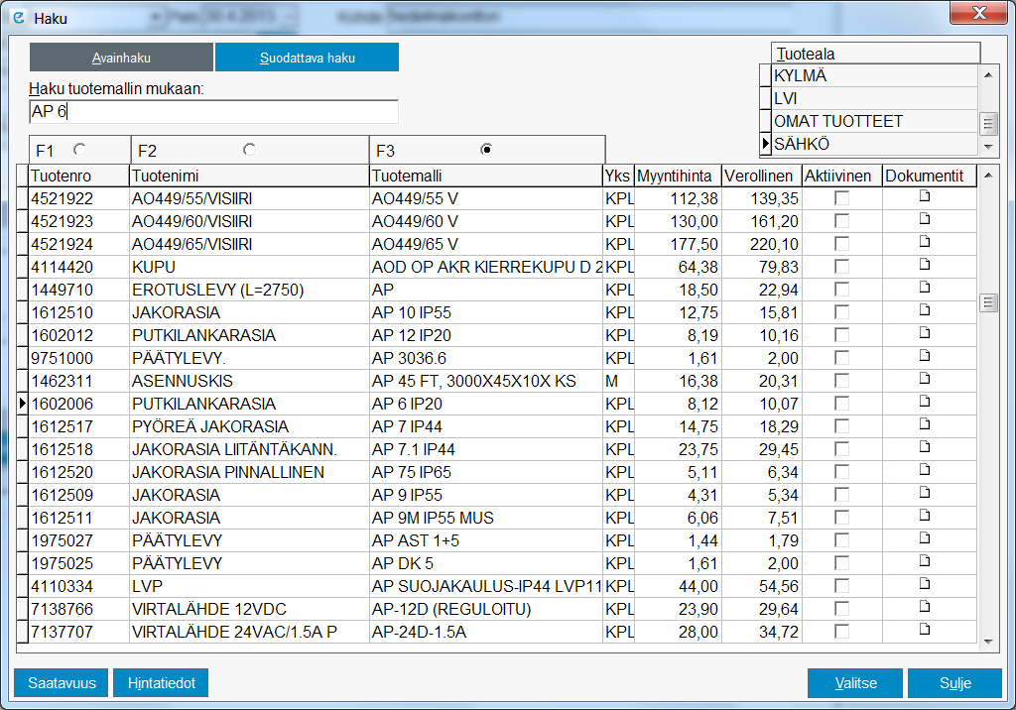Select SÄHKÖ in the Tuoteala list
The width and height of the screenshot is (1016, 710).
[x=874, y=144]
